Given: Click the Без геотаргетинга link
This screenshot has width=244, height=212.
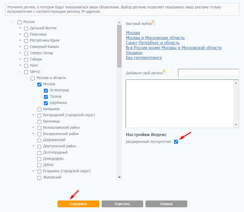Looking at the screenshot, I should [x=144, y=58].
